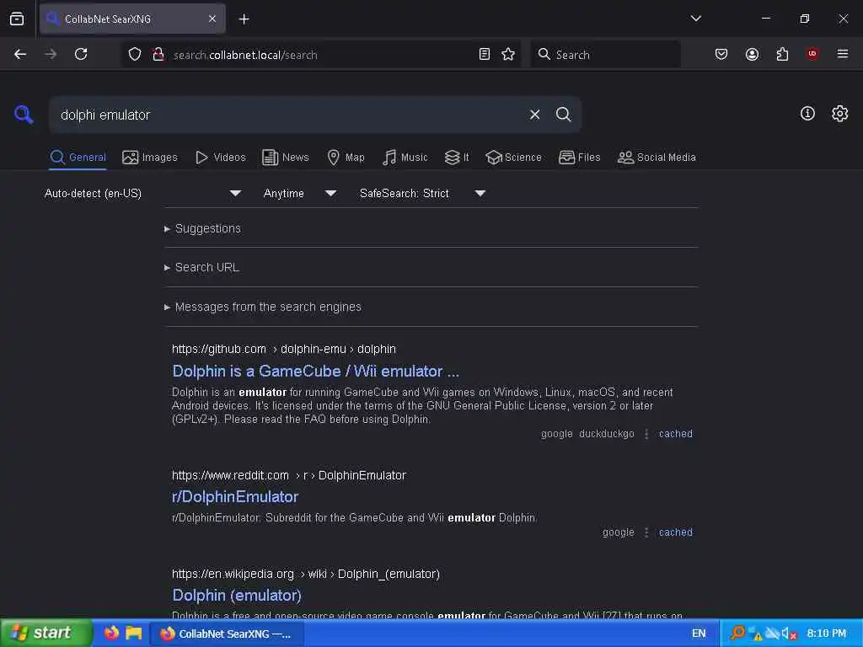863x647 pixels.
Task: Open the r/DolphinEmulator result link
Action: click(235, 497)
